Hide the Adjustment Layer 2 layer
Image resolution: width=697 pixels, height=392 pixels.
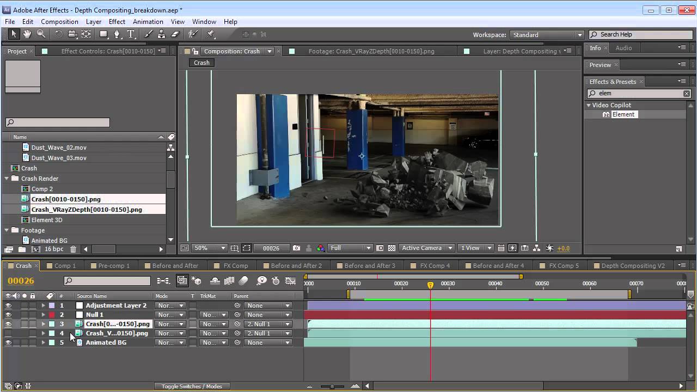pos(8,305)
